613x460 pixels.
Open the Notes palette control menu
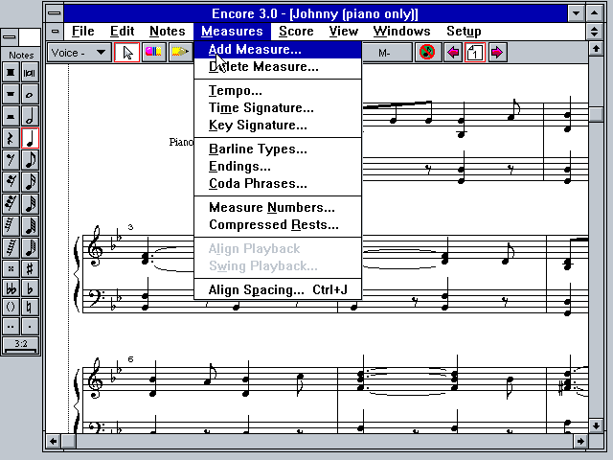pos(9,37)
